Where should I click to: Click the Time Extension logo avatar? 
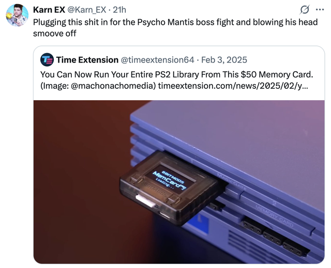coord(47,60)
